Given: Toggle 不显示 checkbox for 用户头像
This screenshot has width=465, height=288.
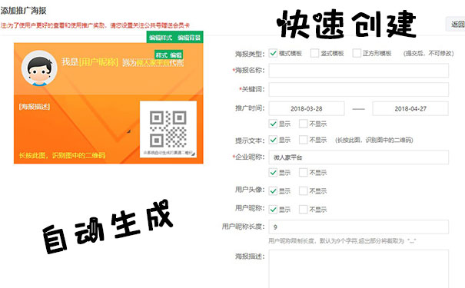Looking at the screenshot, I should [304, 191].
